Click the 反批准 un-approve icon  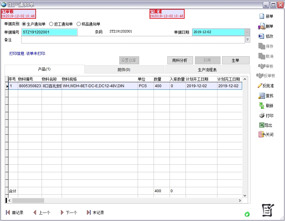[x=266, y=86]
